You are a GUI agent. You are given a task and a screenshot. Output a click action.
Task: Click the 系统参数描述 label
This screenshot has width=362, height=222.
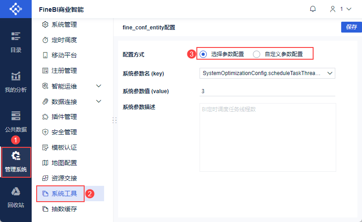(x=139, y=107)
